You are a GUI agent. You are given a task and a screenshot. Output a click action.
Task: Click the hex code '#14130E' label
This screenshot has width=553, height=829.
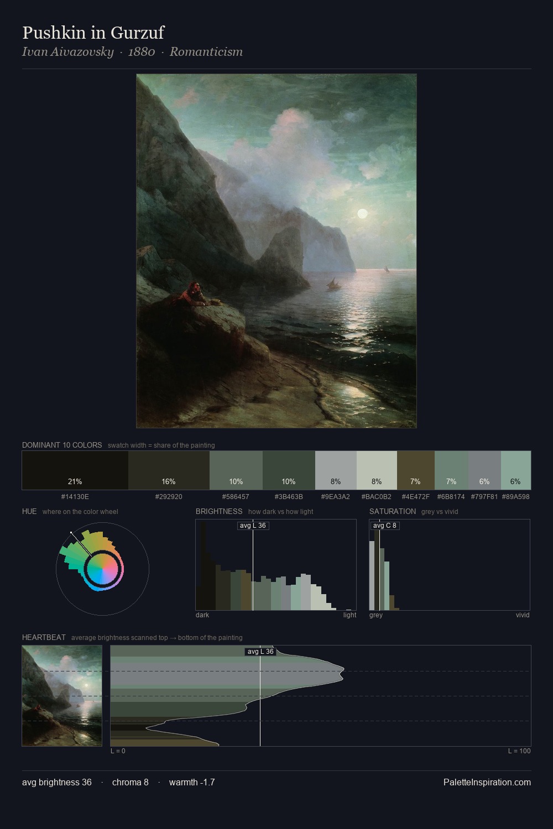pos(75,497)
